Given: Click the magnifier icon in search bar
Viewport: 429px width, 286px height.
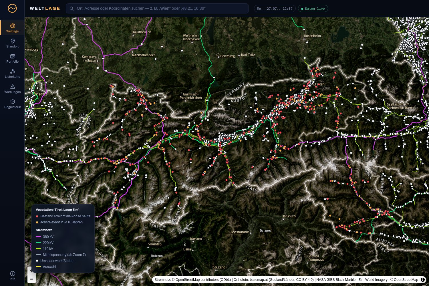Looking at the screenshot, I should pos(72,9).
